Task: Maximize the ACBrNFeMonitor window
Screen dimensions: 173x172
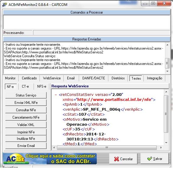Action: point(153,3)
